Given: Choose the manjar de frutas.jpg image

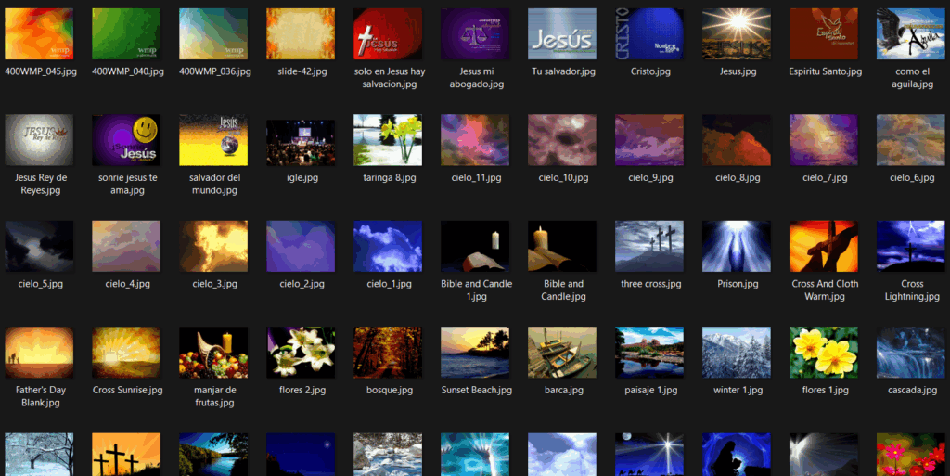Looking at the screenshot, I should click(x=213, y=352).
